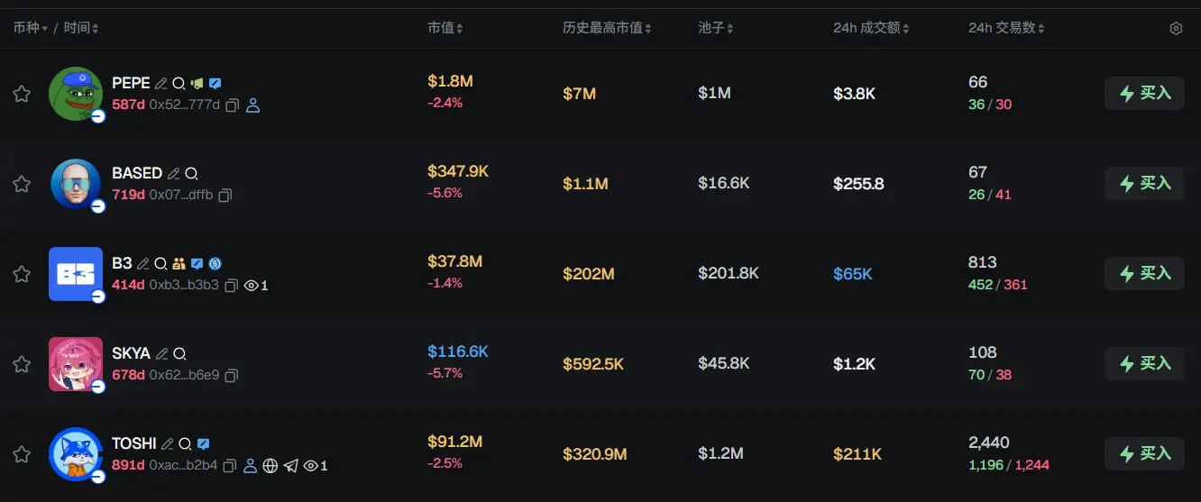Sort by 24h 成交额 column

[871, 29]
